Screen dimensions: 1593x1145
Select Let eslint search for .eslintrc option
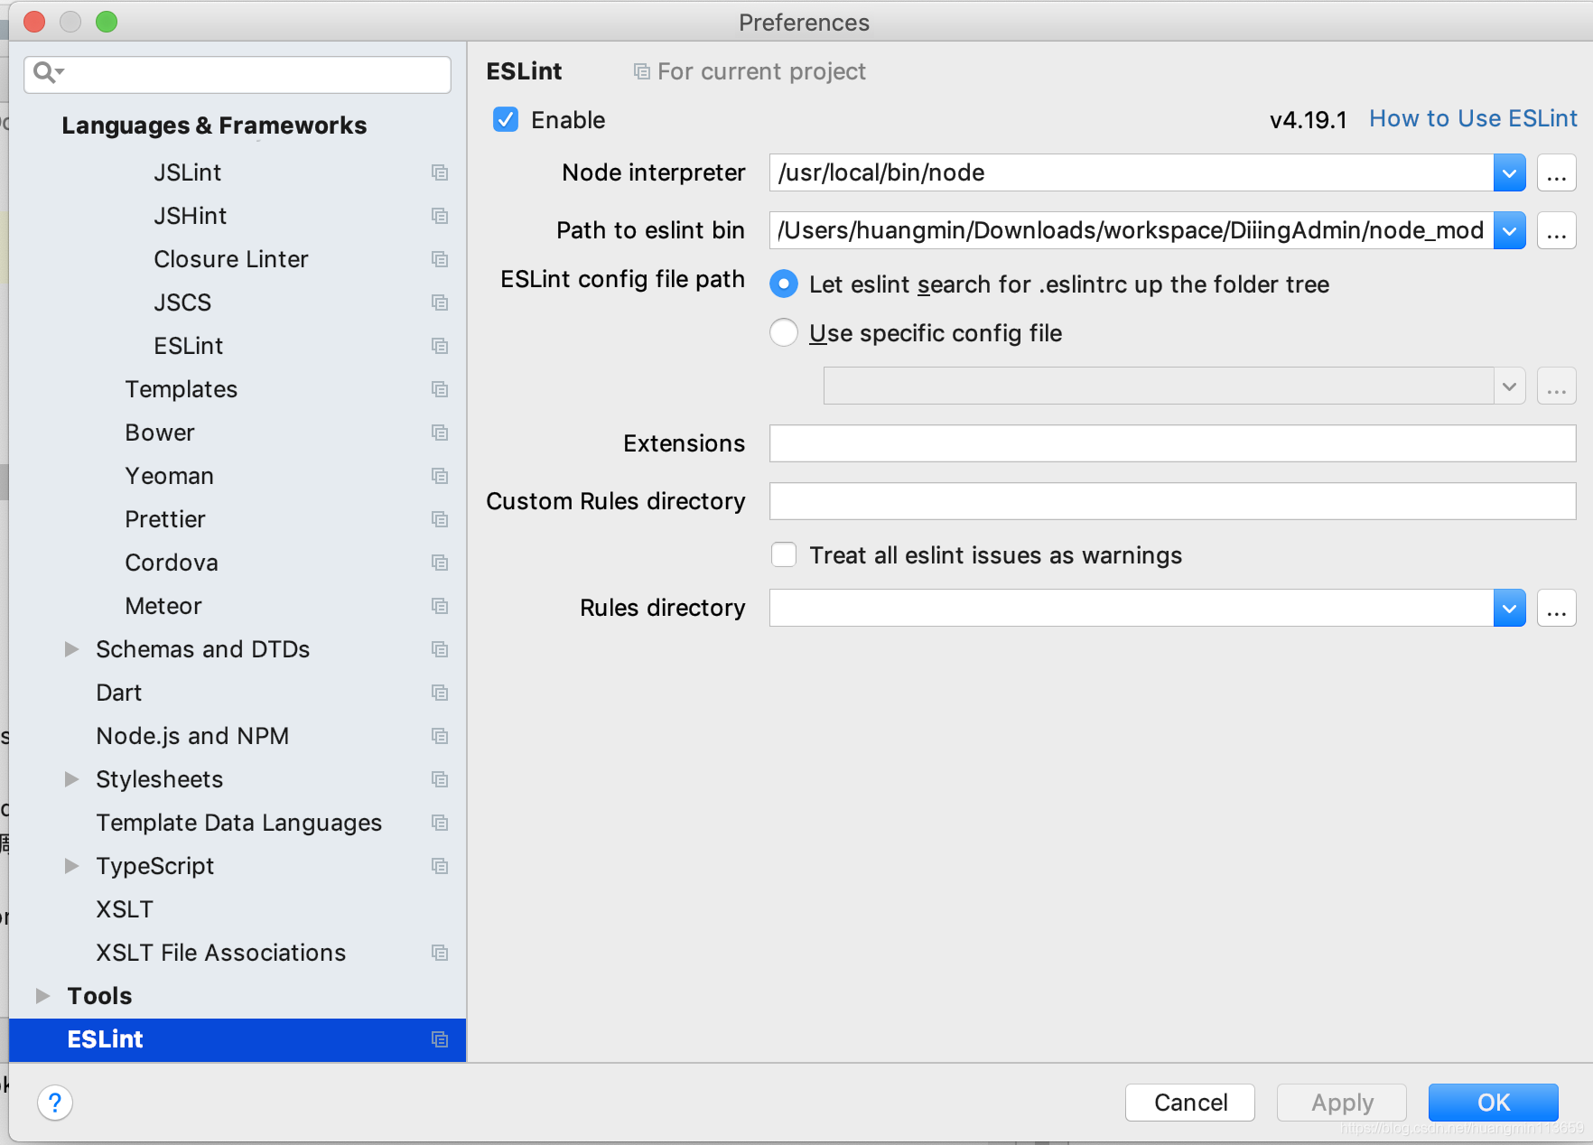coord(784,284)
